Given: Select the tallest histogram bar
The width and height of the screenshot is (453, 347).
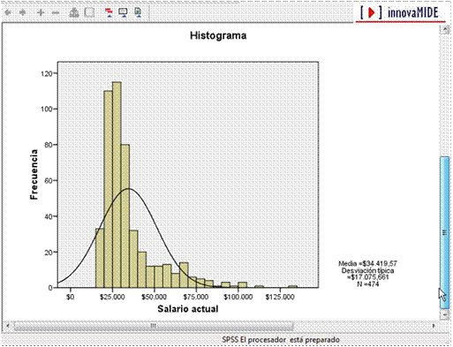Looking at the screenshot, I should point(117,185).
